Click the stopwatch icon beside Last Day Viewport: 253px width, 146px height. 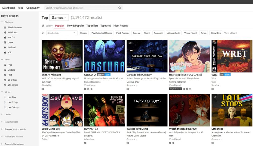coord(5,97)
